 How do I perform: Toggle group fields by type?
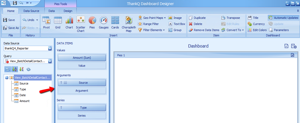click(x=8, y=69)
